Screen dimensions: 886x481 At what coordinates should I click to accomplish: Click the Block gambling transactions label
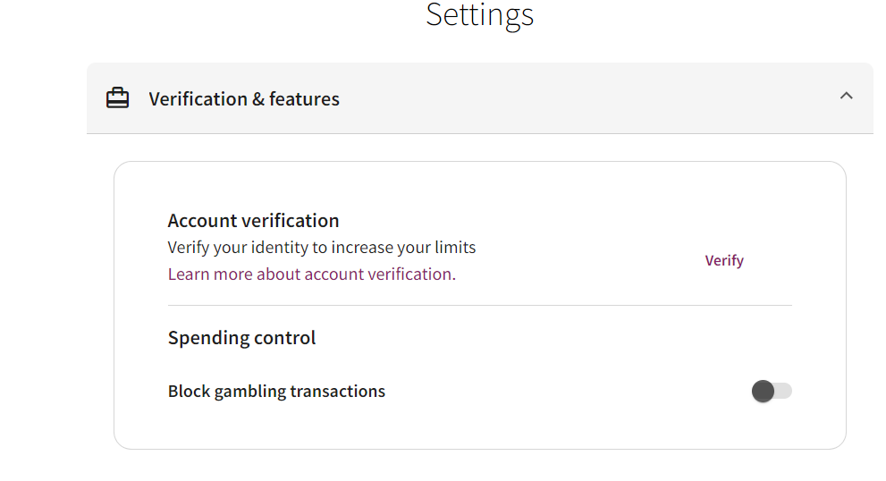point(276,391)
